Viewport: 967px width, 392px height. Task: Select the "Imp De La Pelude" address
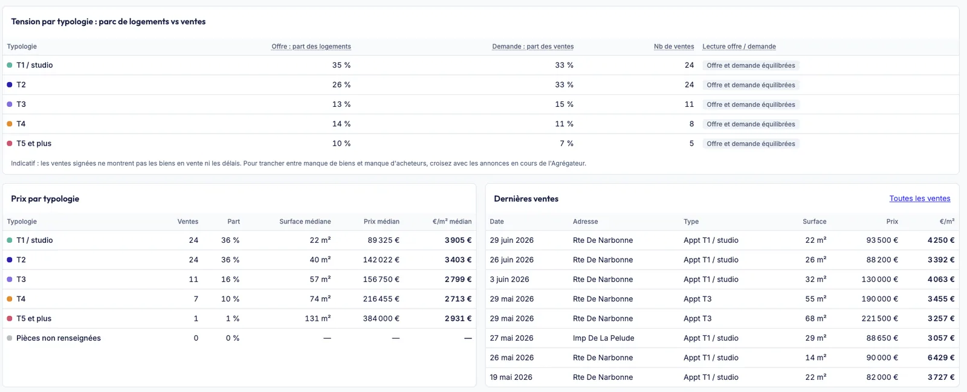604,338
